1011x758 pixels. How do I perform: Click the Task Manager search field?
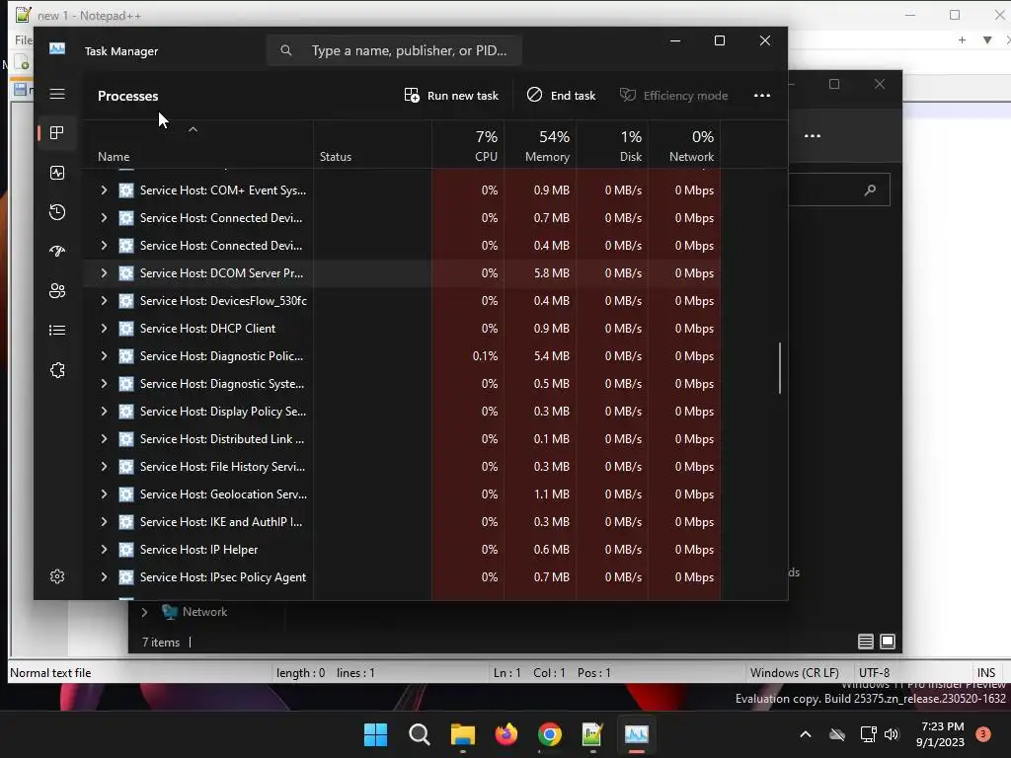point(394,50)
